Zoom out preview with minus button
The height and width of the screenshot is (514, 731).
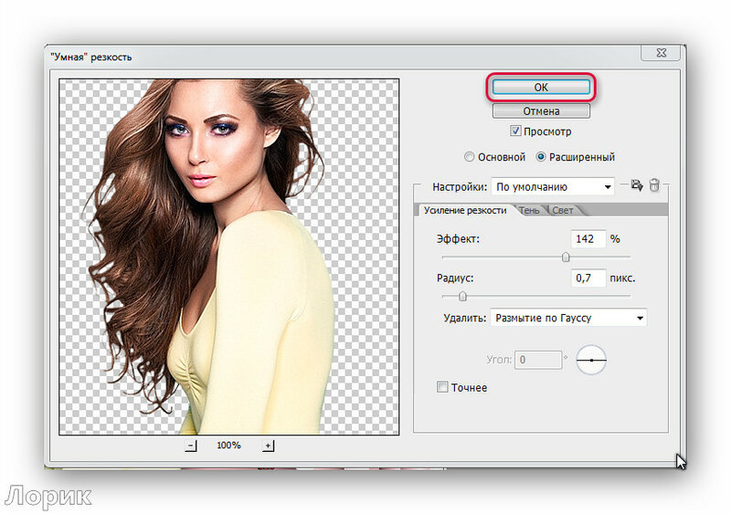[x=191, y=446]
